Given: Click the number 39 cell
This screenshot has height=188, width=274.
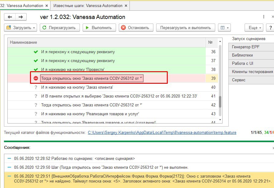Looking at the screenshot, I should click(x=212, y=78).
